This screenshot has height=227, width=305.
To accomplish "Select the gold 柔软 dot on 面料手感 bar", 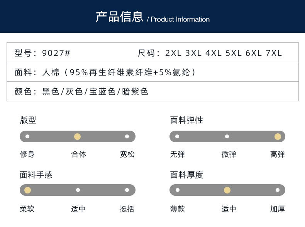I will point(28,190).
